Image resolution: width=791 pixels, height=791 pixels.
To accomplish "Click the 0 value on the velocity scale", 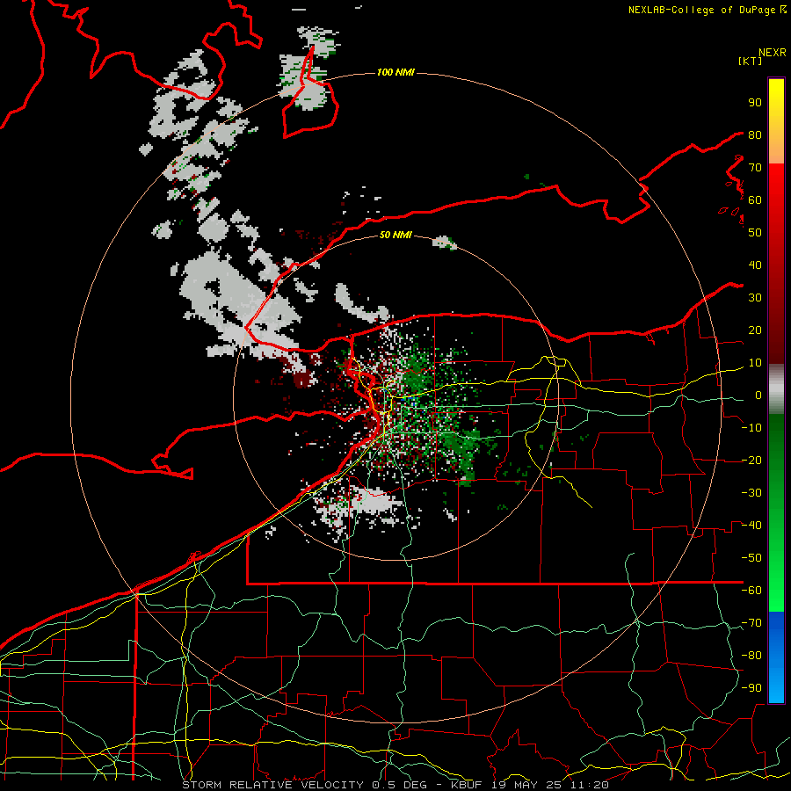I will [758, 395].
